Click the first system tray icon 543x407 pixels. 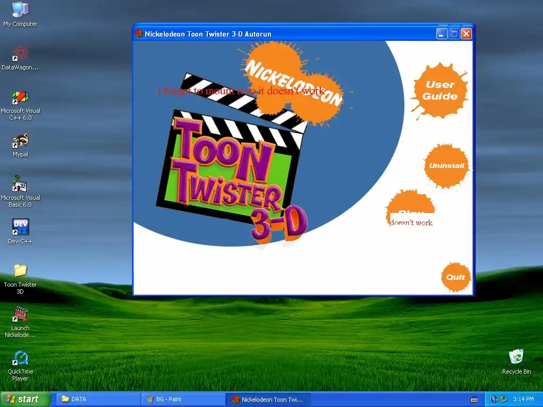click(x=494, y=399)
